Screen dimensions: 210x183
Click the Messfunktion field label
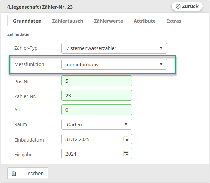(x=29, y=64)
